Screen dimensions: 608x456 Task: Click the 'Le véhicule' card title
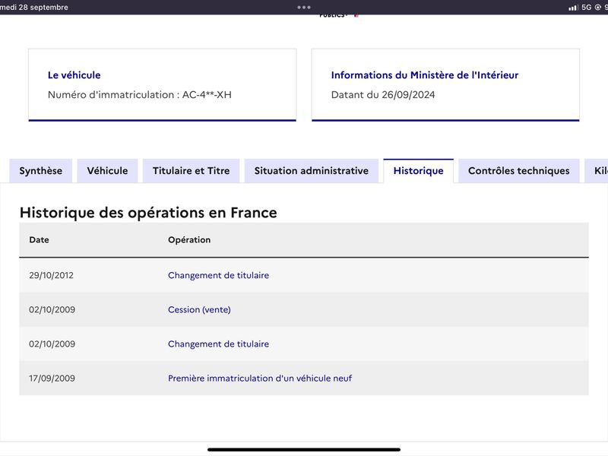pos(74,74)
